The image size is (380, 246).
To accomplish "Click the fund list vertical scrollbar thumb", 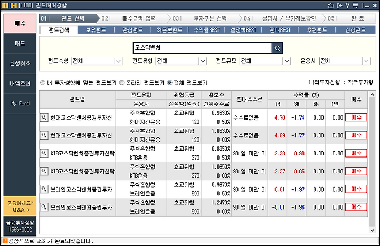I will click(372, 162).
